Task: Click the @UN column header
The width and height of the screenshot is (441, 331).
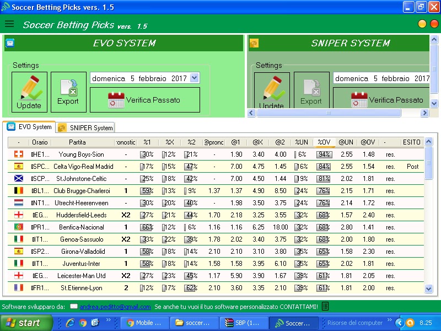Action: (x=346, y=142)
